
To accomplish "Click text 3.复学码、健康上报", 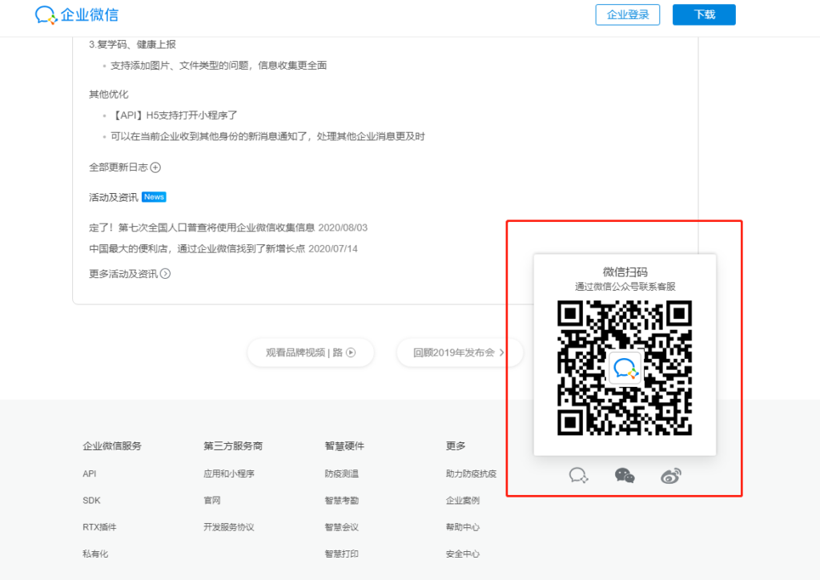I will point(132,44).
